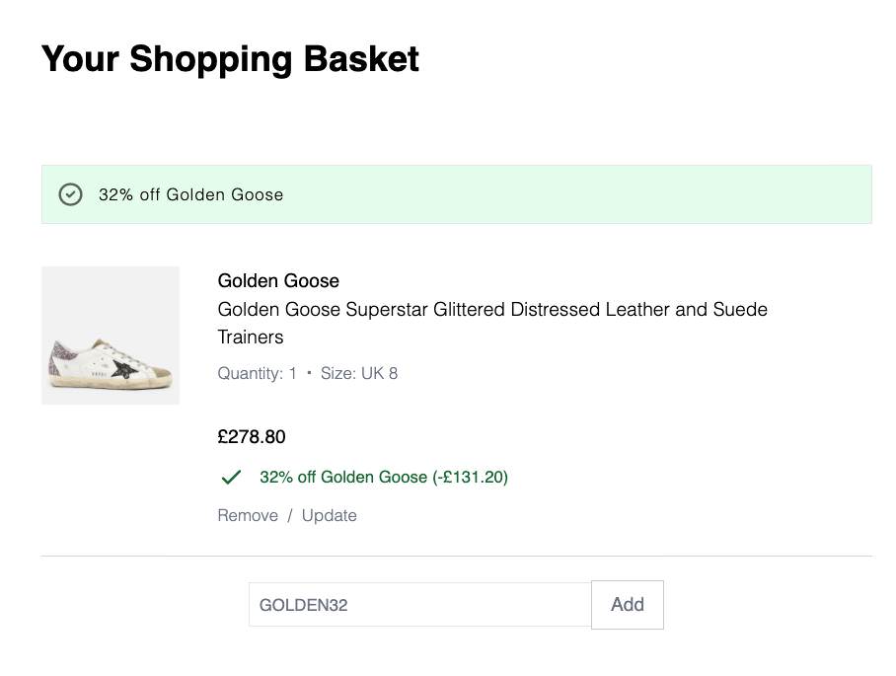
Task: Select the 32% off Golden Goose banner
Action: point(456,194)
